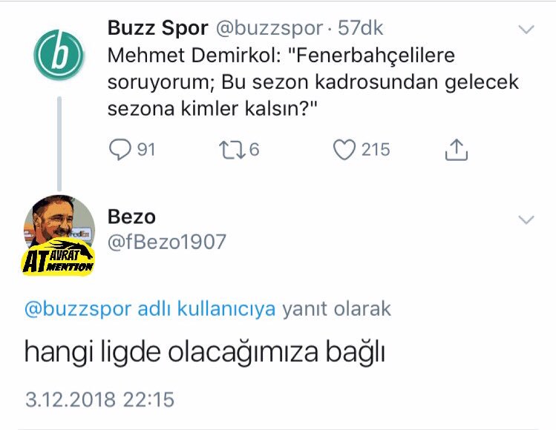Click the 91 replies count
The image size is (556, 430).
[146, 150]
